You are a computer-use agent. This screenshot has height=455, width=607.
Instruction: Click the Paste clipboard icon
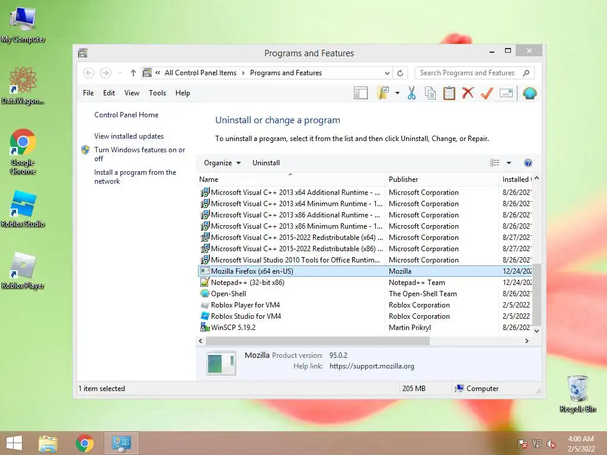pos(449,93)
